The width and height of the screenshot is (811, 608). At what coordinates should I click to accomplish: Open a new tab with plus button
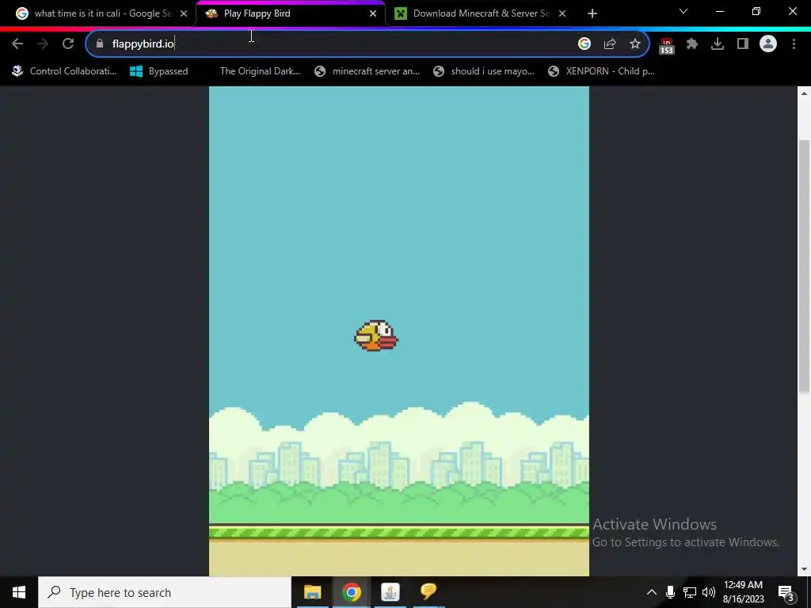[592, 13]
